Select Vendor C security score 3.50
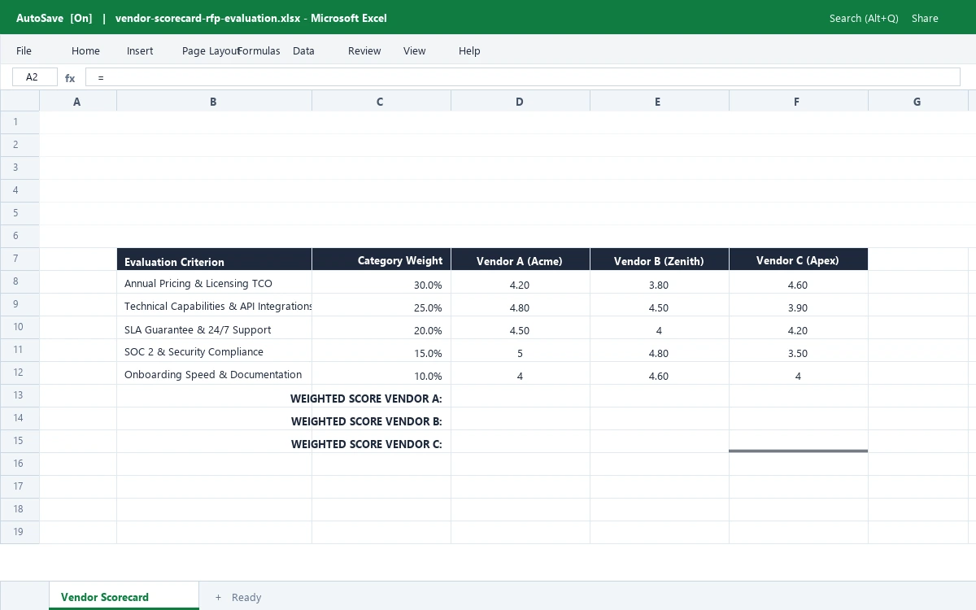The height and width of the screenshot is (610, 976). 799,351
